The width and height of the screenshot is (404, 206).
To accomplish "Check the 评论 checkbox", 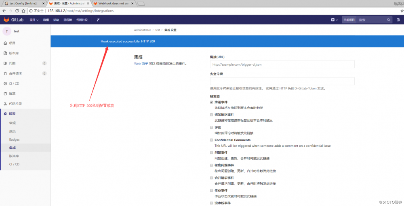I will click(212, 127).
